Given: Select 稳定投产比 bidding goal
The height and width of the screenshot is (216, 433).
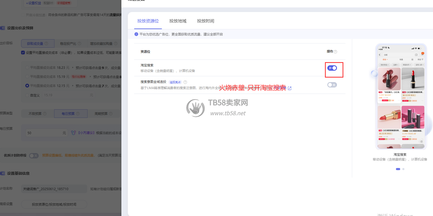Looking at the screenshot, I should (70, 43).
